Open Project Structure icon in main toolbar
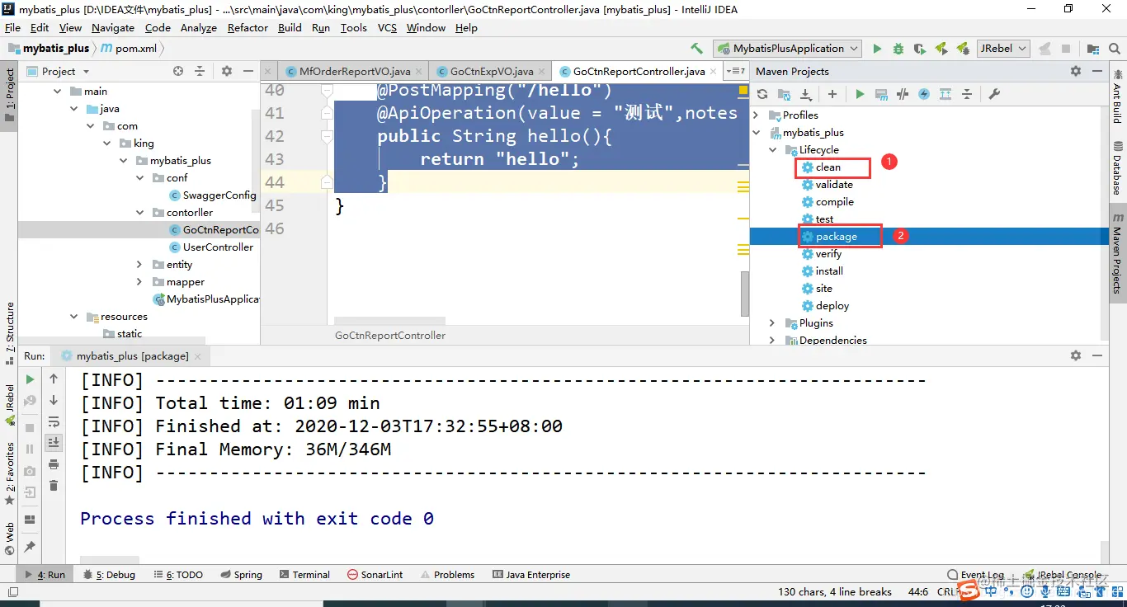 click(1094, 49)
